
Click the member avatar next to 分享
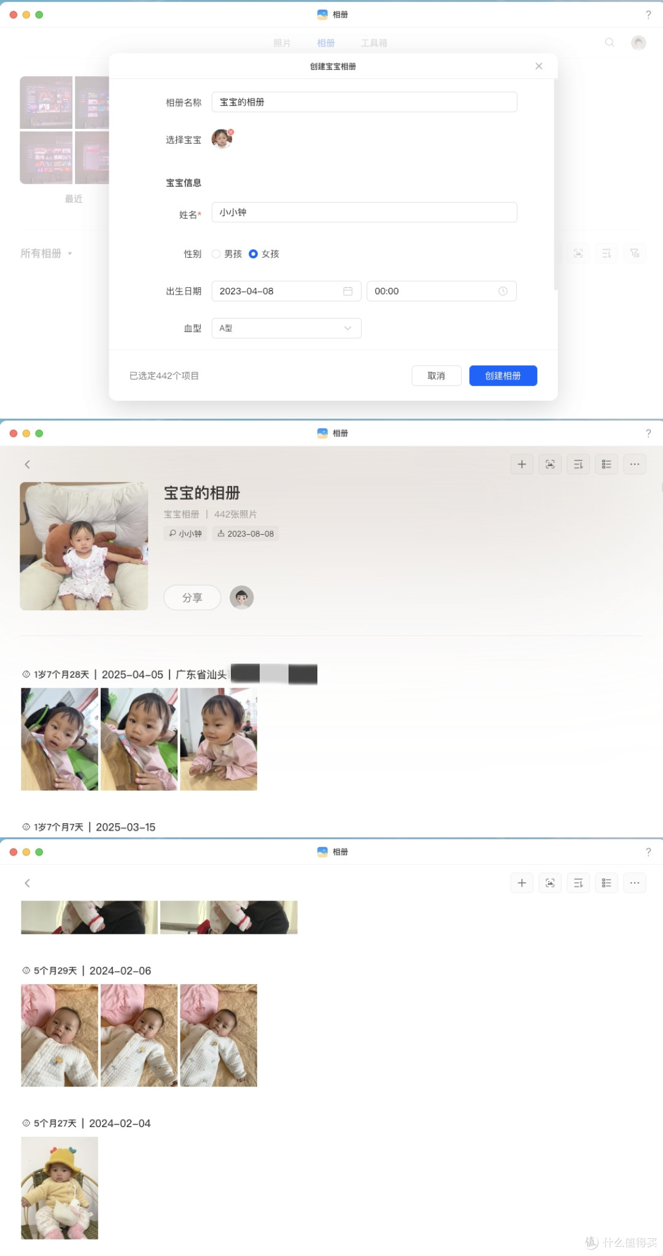[242, 598]
